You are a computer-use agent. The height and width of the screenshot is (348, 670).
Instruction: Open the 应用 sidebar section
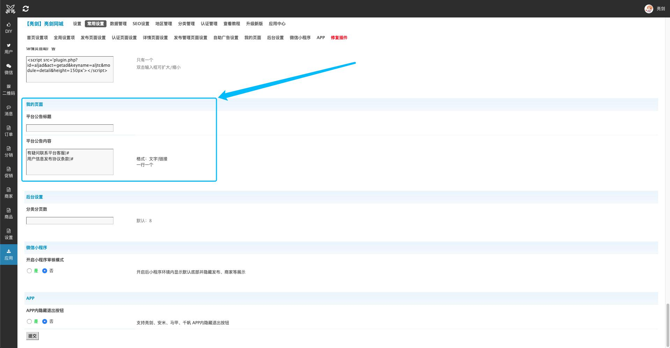pyautogui.click(x=9, y=255)
